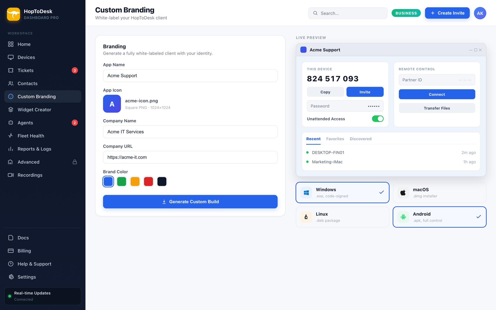Click the Apple logo on macOS card
Screen dimensions: 496x310
click(403, 192)
